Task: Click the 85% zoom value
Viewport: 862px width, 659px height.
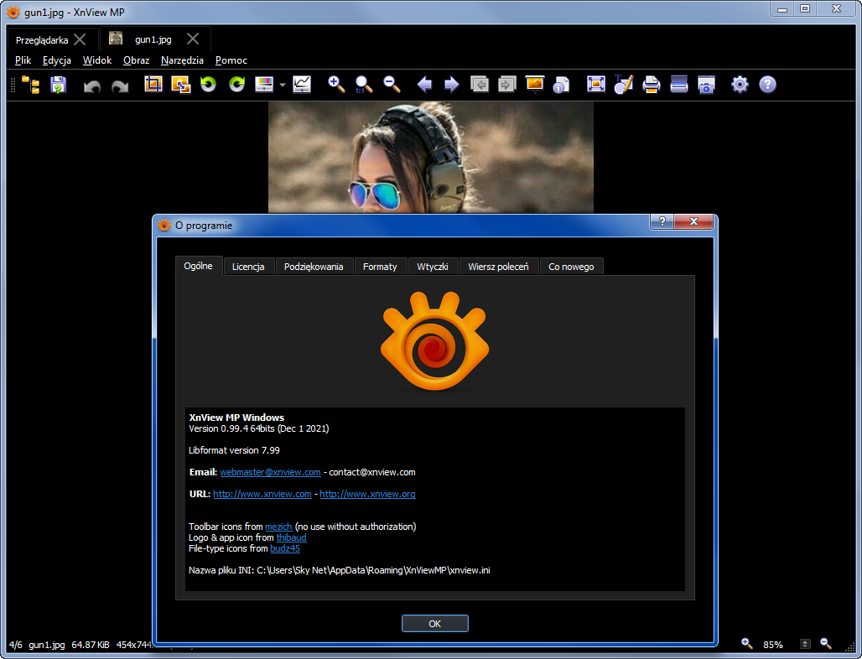Action: pos(773,645)
